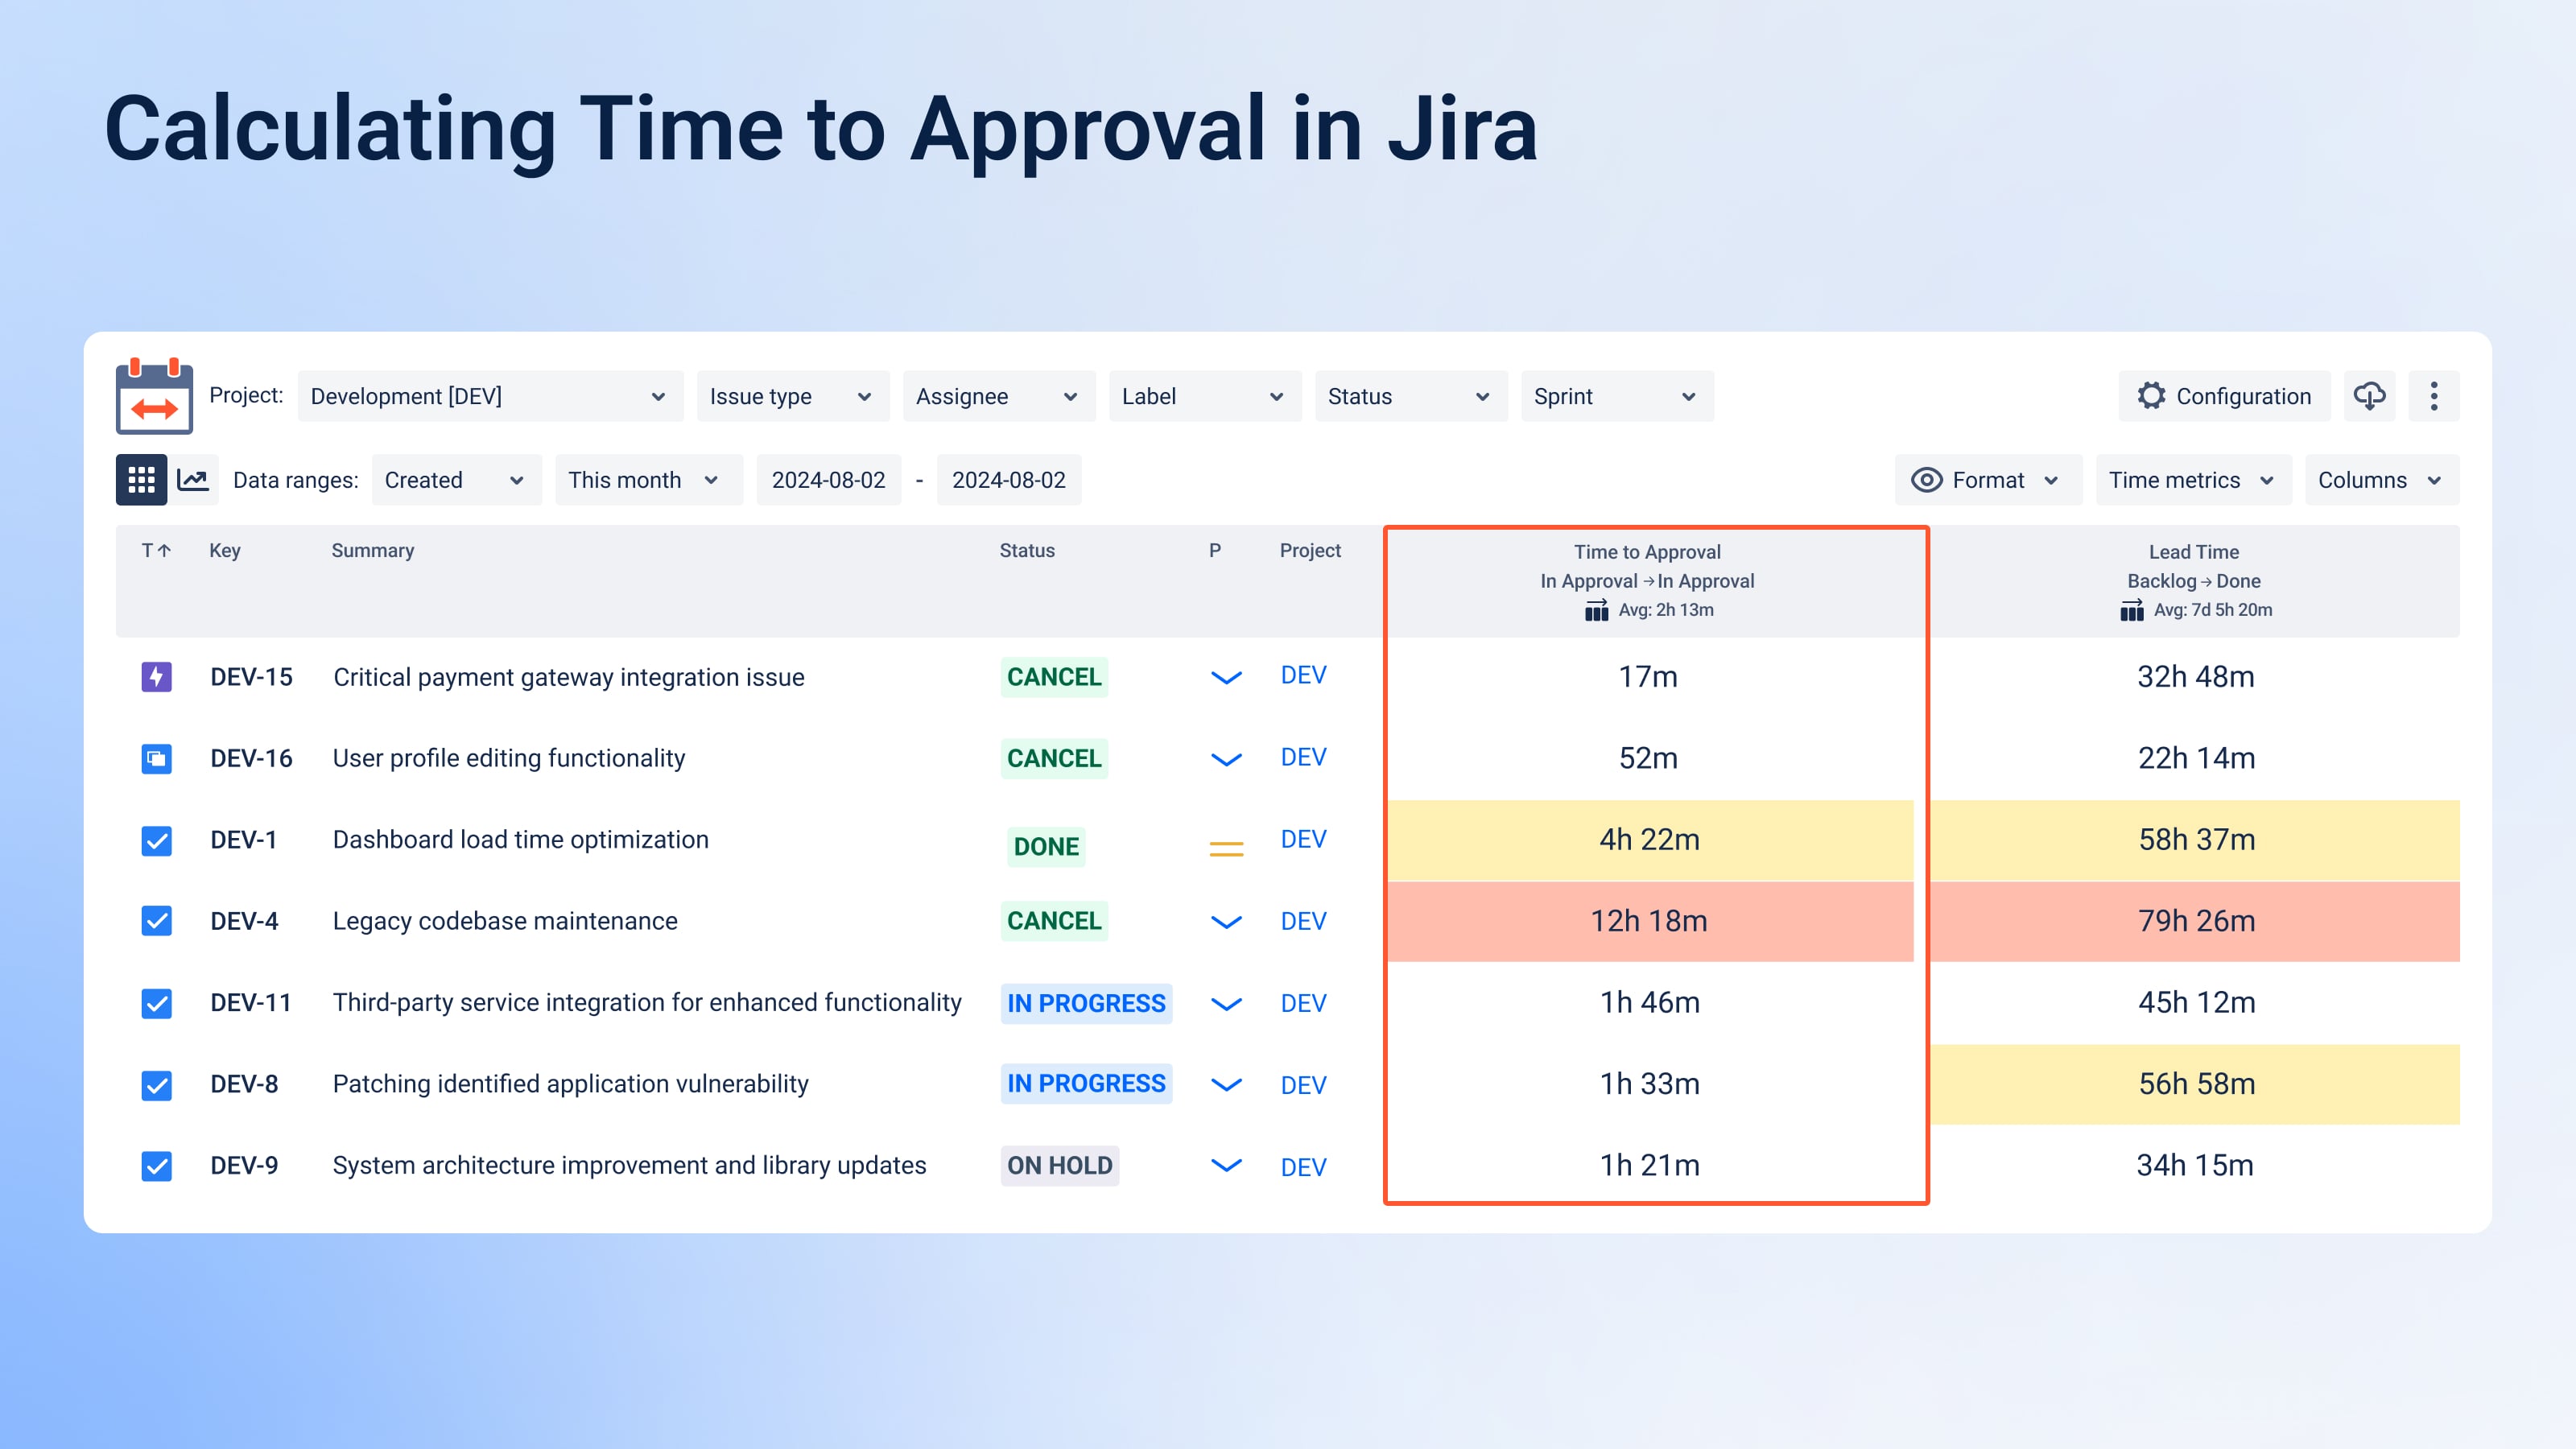2576x1449 pixels.
Task: Switch to chart view icon
Action: [x=193, y=480]
